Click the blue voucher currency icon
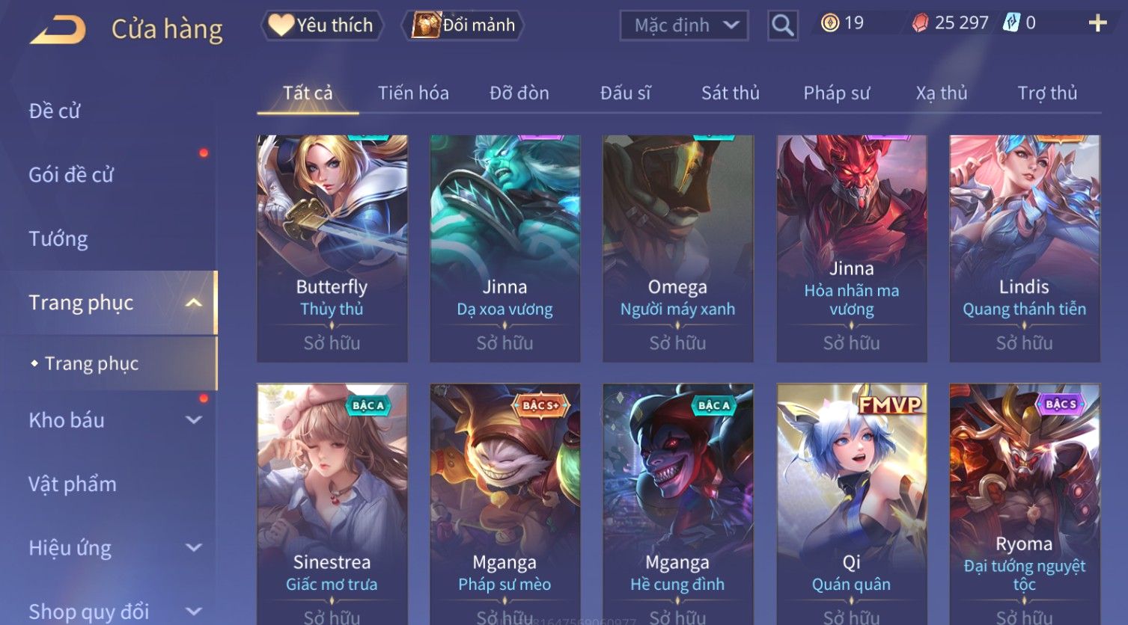Screen dimensions: 1128x625 pos(1011,23)
